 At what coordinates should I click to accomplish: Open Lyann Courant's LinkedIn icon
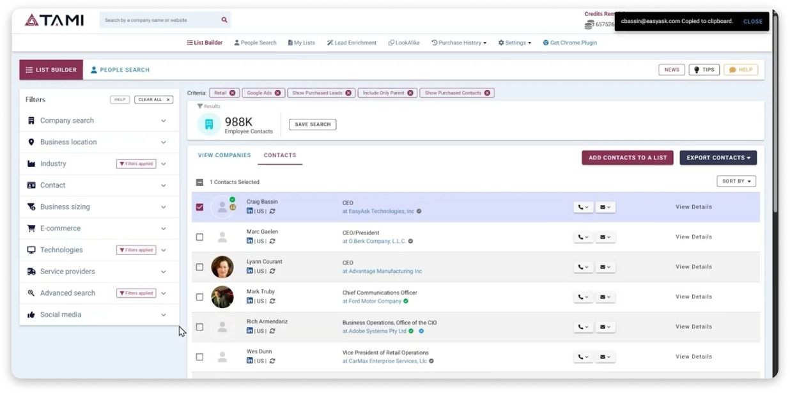coord(250,271)
